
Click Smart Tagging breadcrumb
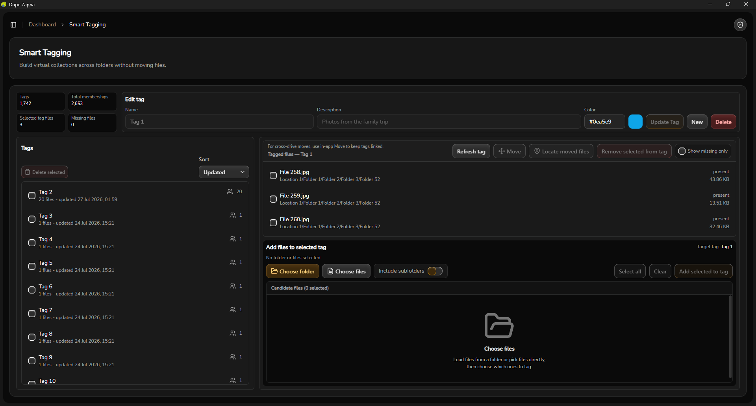(x=87, y=24)
